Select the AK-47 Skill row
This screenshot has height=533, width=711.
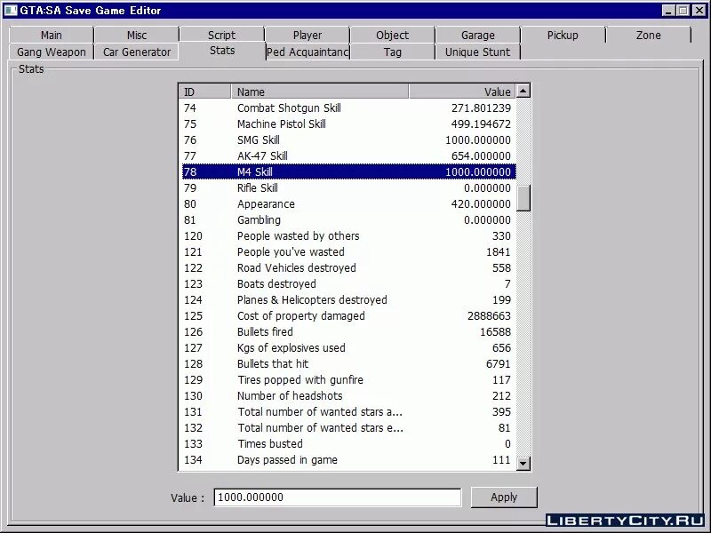point(348,156)
